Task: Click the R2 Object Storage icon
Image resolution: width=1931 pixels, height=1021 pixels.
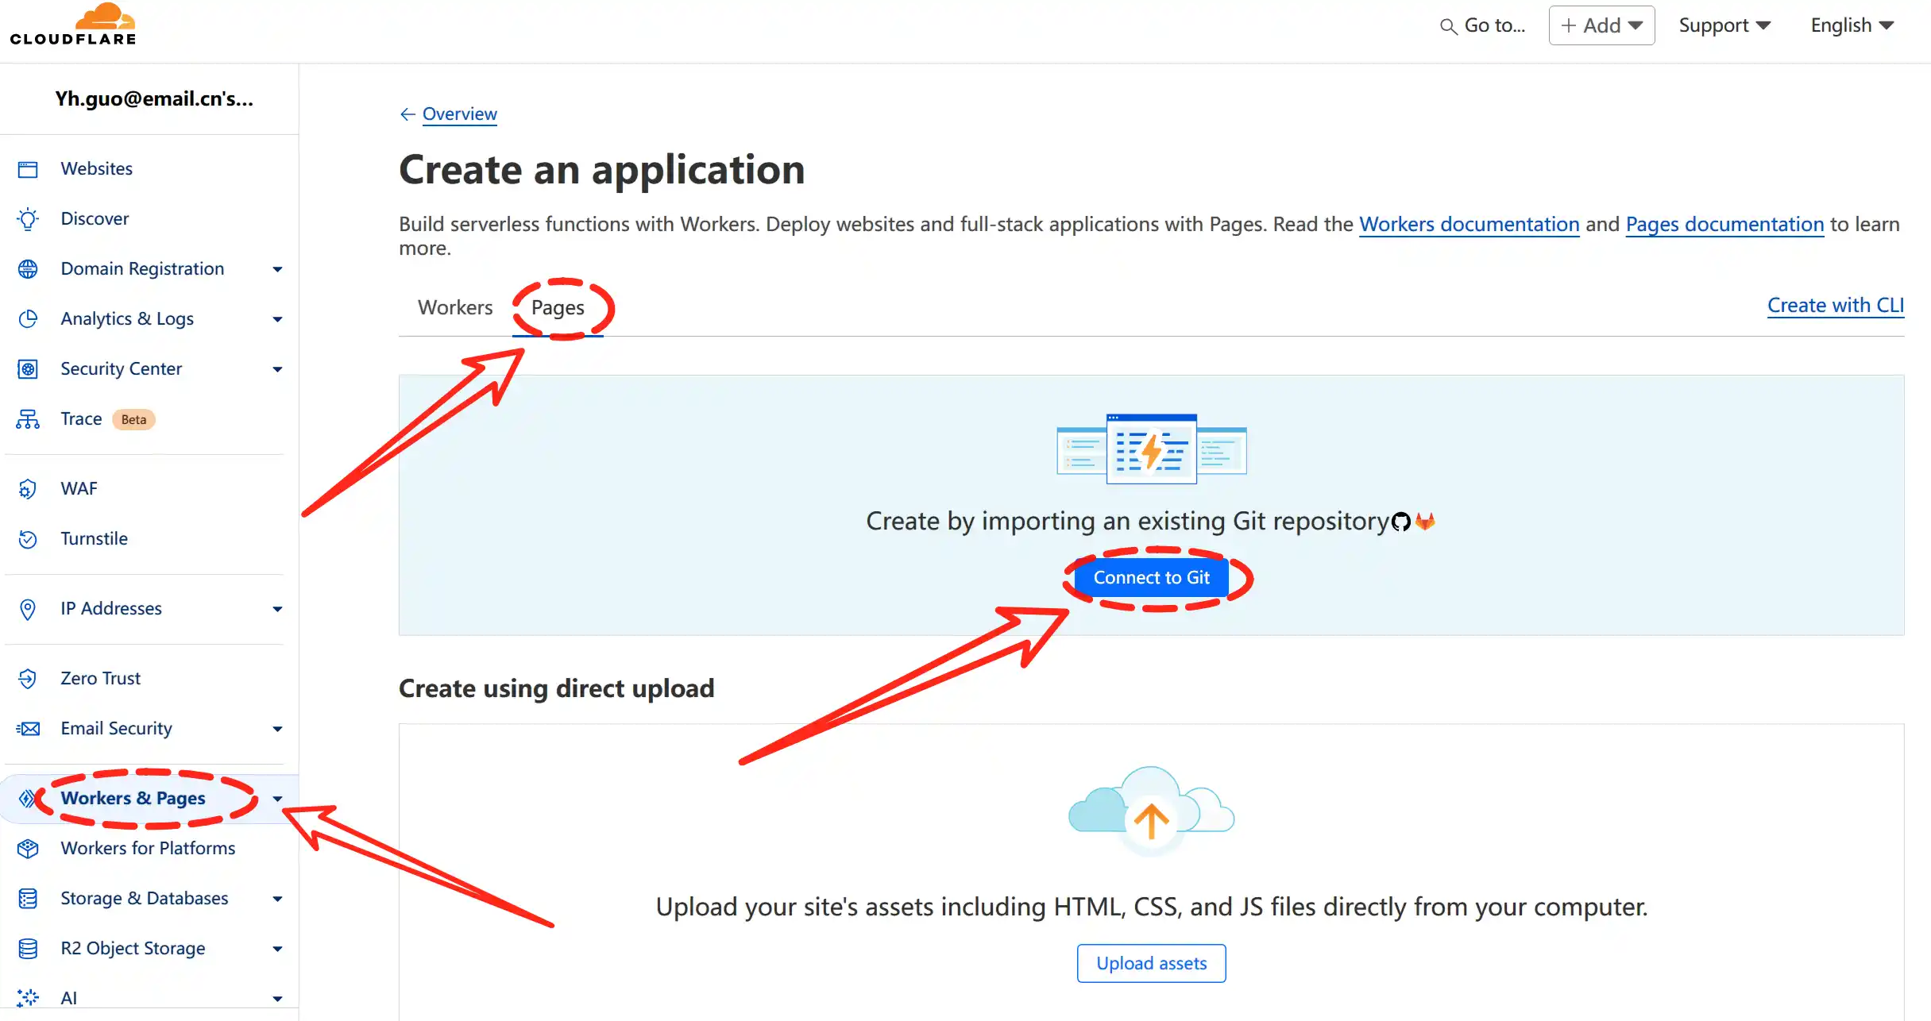Action: [x=28, y=949]
